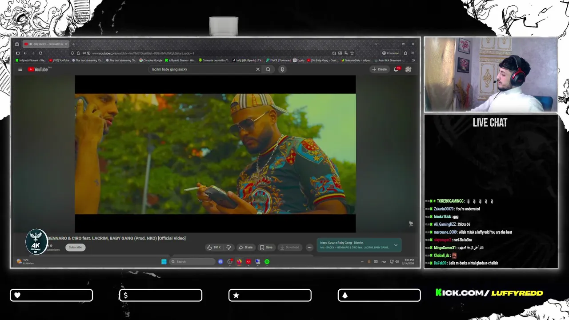
Task: Clear the YouTube search box text
Action: pos(258,69)
